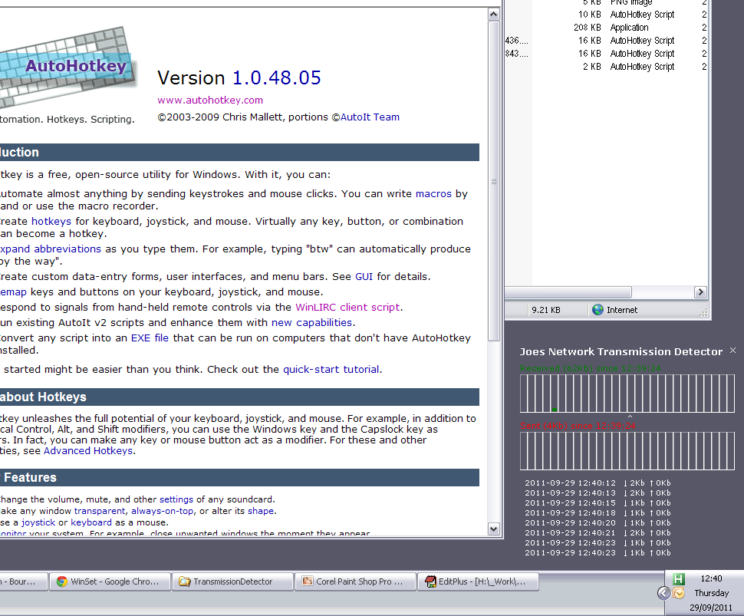
Task: Open Corel Paint Shop Pro from taskbar
Action: [355, 581]
